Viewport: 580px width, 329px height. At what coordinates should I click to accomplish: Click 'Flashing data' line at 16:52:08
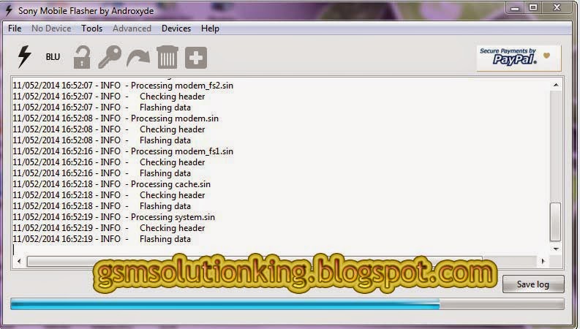(x=102, y=140)
